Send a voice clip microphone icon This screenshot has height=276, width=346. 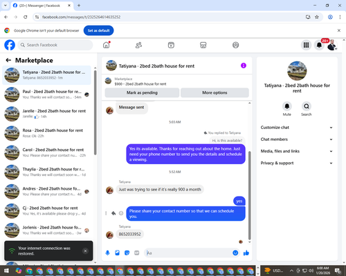click(x=107, y=253)
